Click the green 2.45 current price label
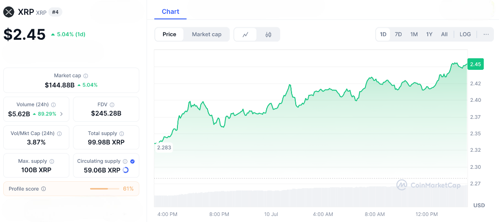 [475, 64]
